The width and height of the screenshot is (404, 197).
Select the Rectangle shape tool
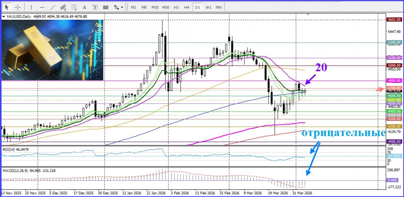tap(105, 7)
